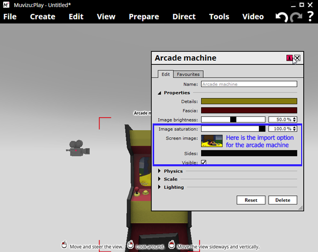Open Help question mark icon

[310, 17]
